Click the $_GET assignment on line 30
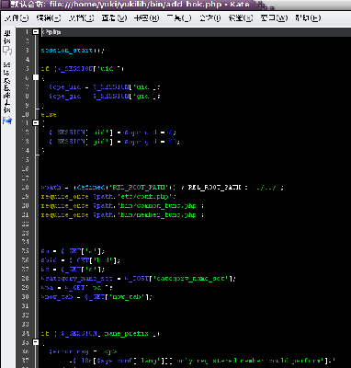The height and width of the screenshot is (368, 351). tap(96, 297)
